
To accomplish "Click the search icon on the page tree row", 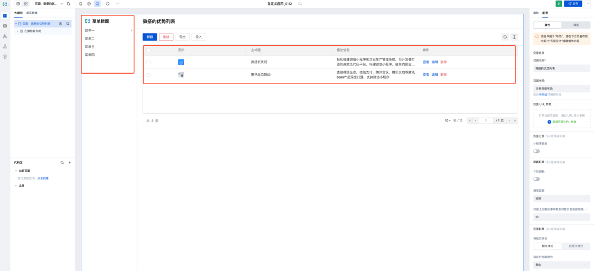I will 68,24.
